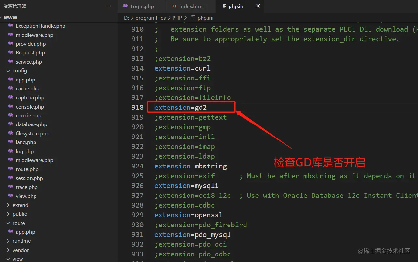Click line number 931 in the gutter
The image size is (418, 262).
[137, 234]
